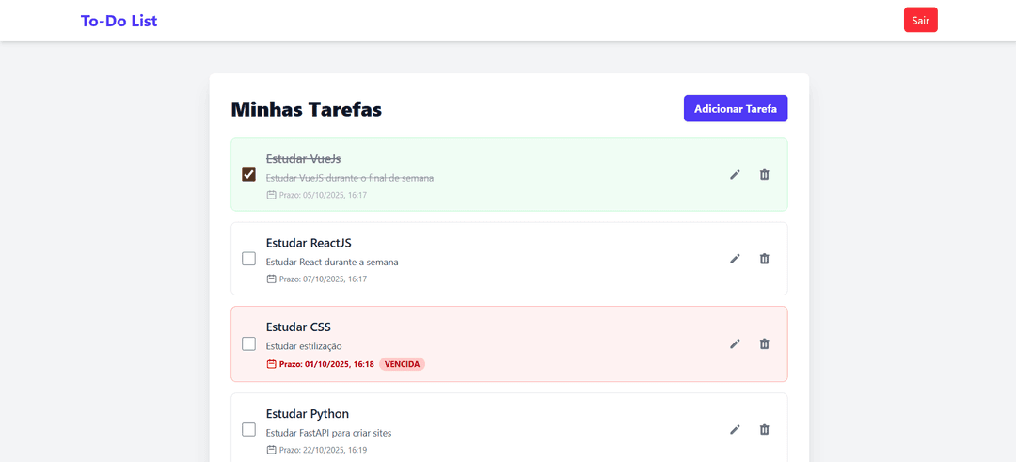
Task: Delete the Estudar VueJs task
Action: [x=765, y=174]
